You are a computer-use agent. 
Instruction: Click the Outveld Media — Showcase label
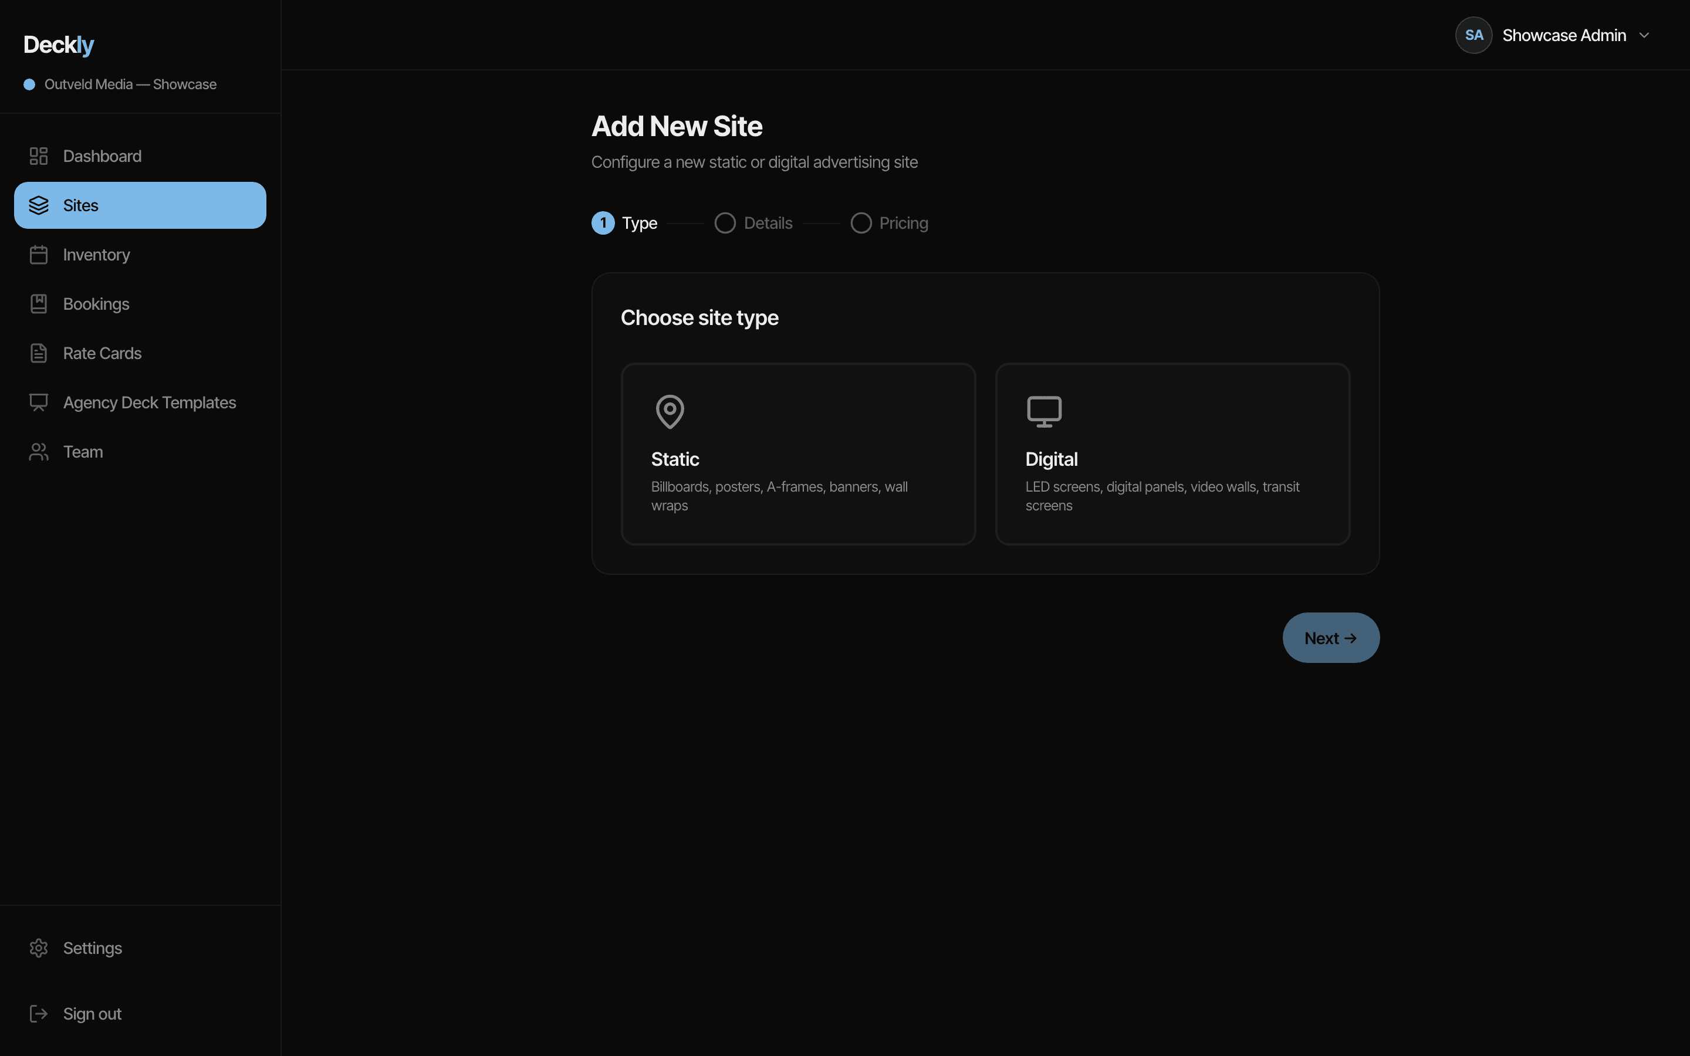coord(131,84)
